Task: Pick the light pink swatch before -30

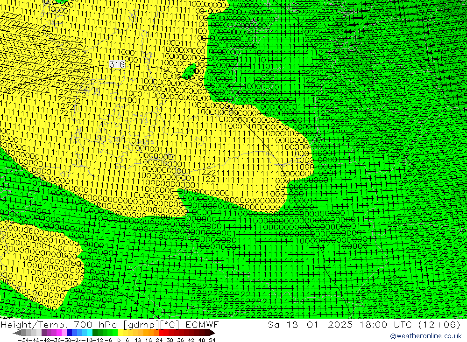Action: click(x=64, y=333)
